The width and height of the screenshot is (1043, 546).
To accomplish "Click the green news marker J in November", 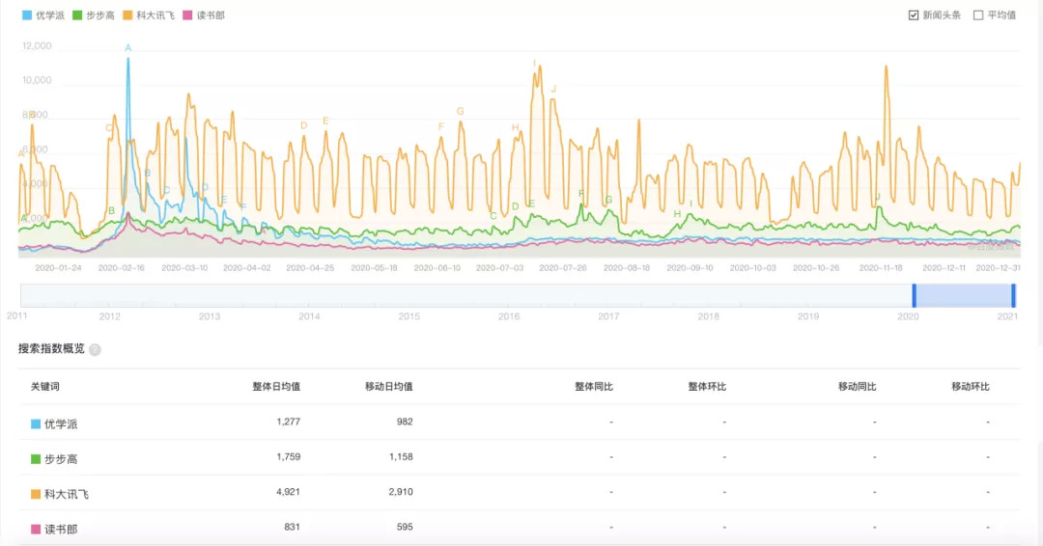I will coord(878,197).
